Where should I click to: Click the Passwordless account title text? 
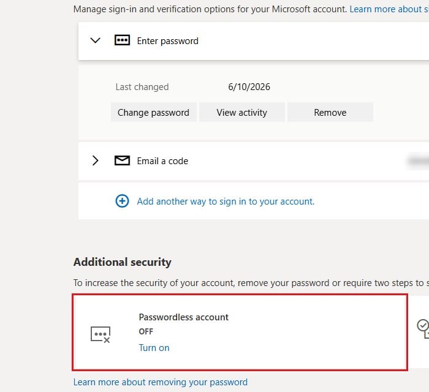pos(184,317)
